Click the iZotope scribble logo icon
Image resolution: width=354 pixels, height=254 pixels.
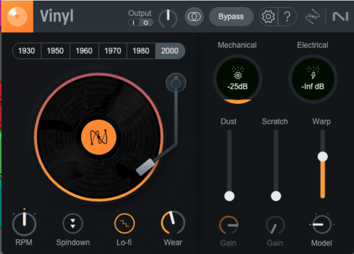click(313, 17)
